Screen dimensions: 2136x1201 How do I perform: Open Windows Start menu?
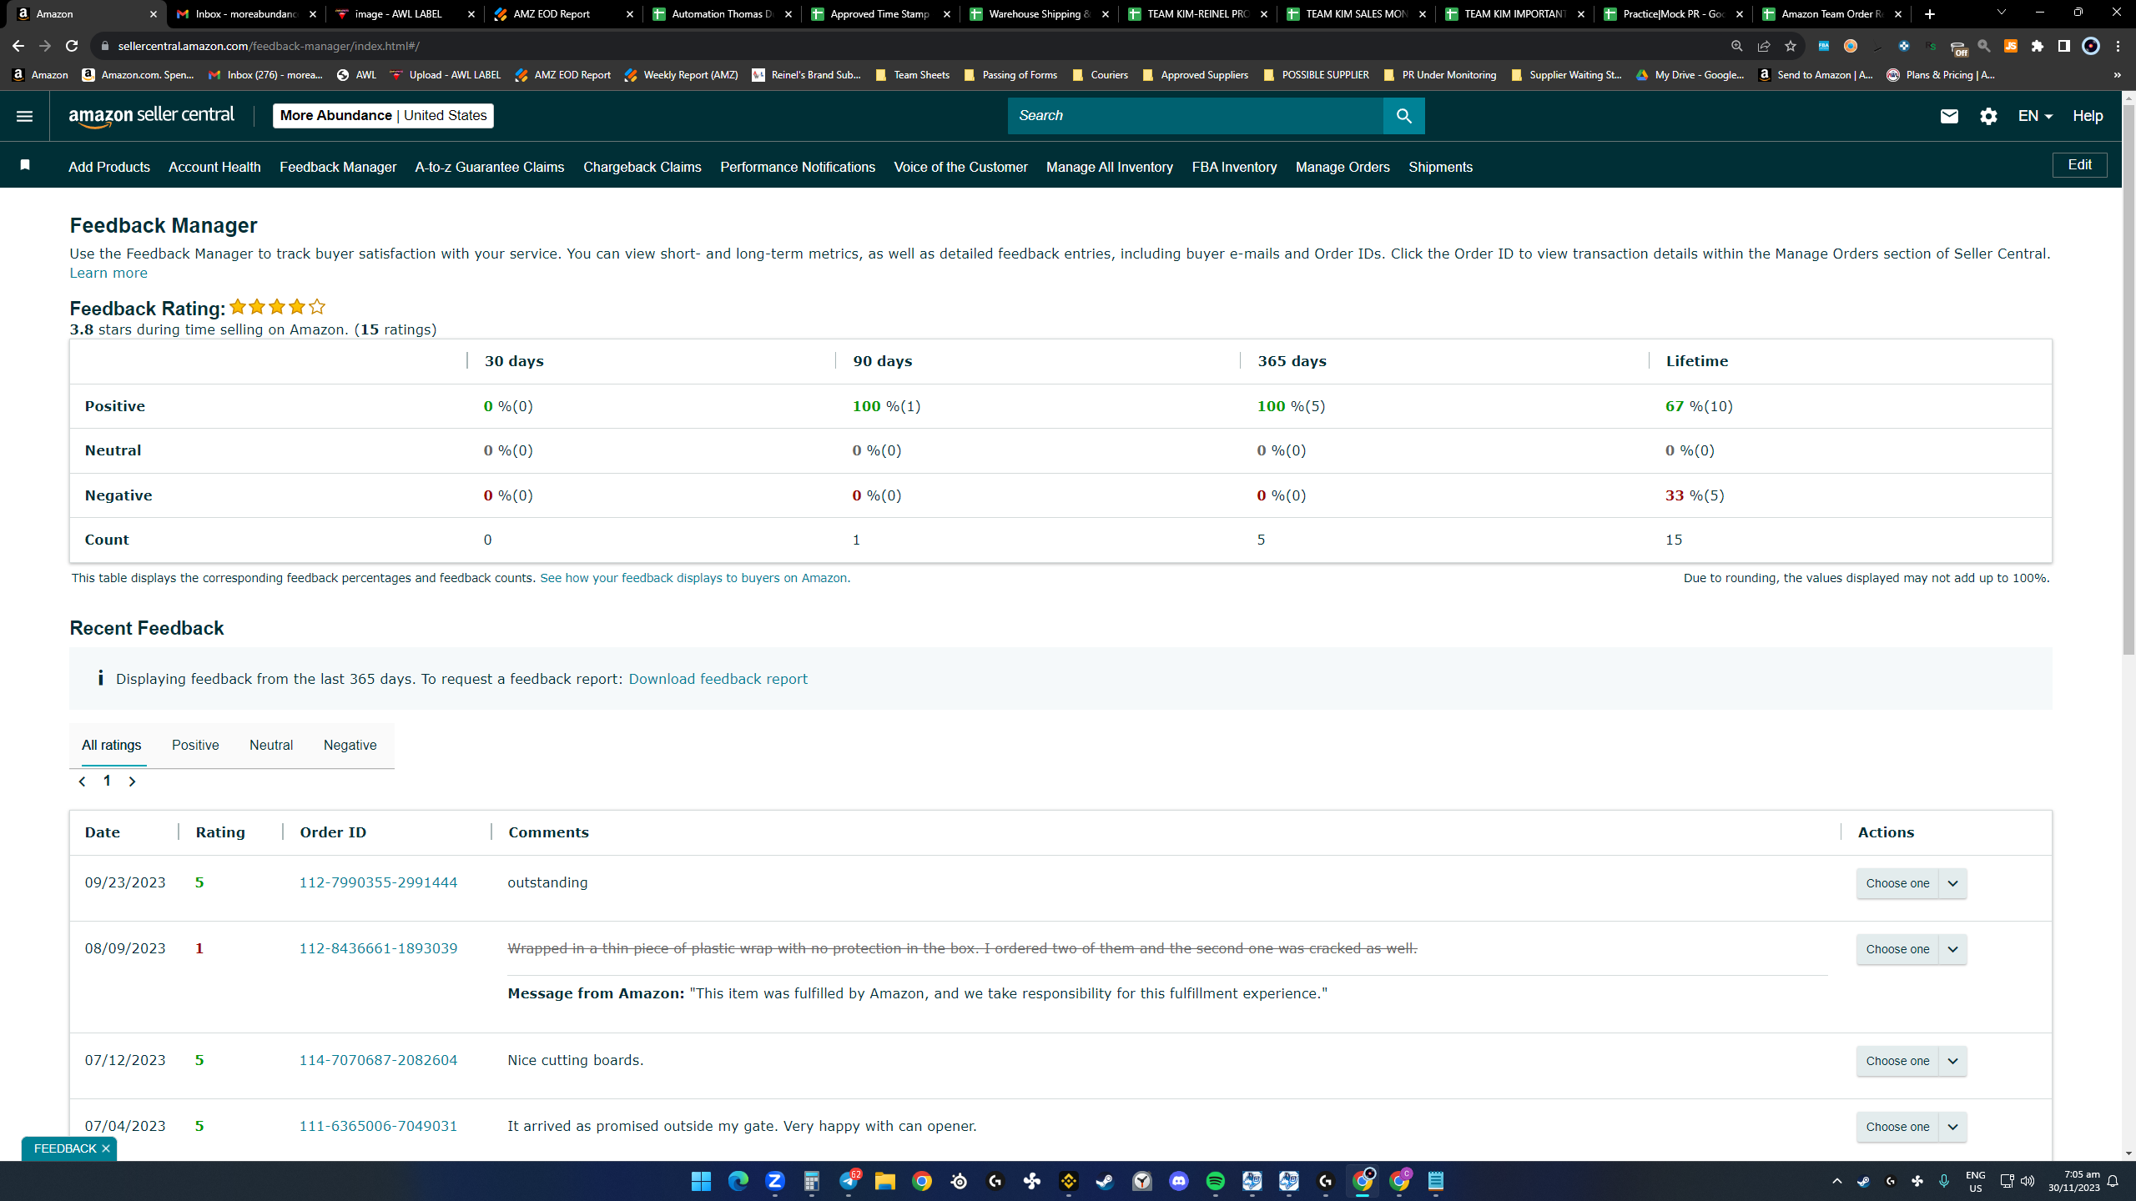(701, 1181)
